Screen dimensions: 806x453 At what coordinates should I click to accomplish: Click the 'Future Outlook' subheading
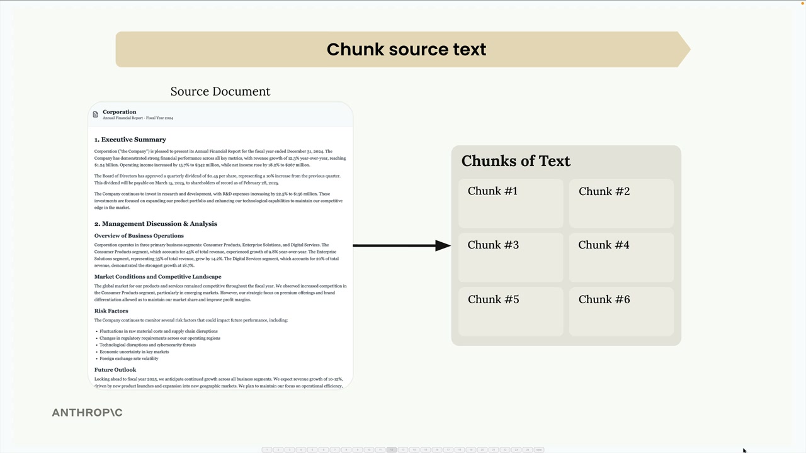tap(115, 370)
